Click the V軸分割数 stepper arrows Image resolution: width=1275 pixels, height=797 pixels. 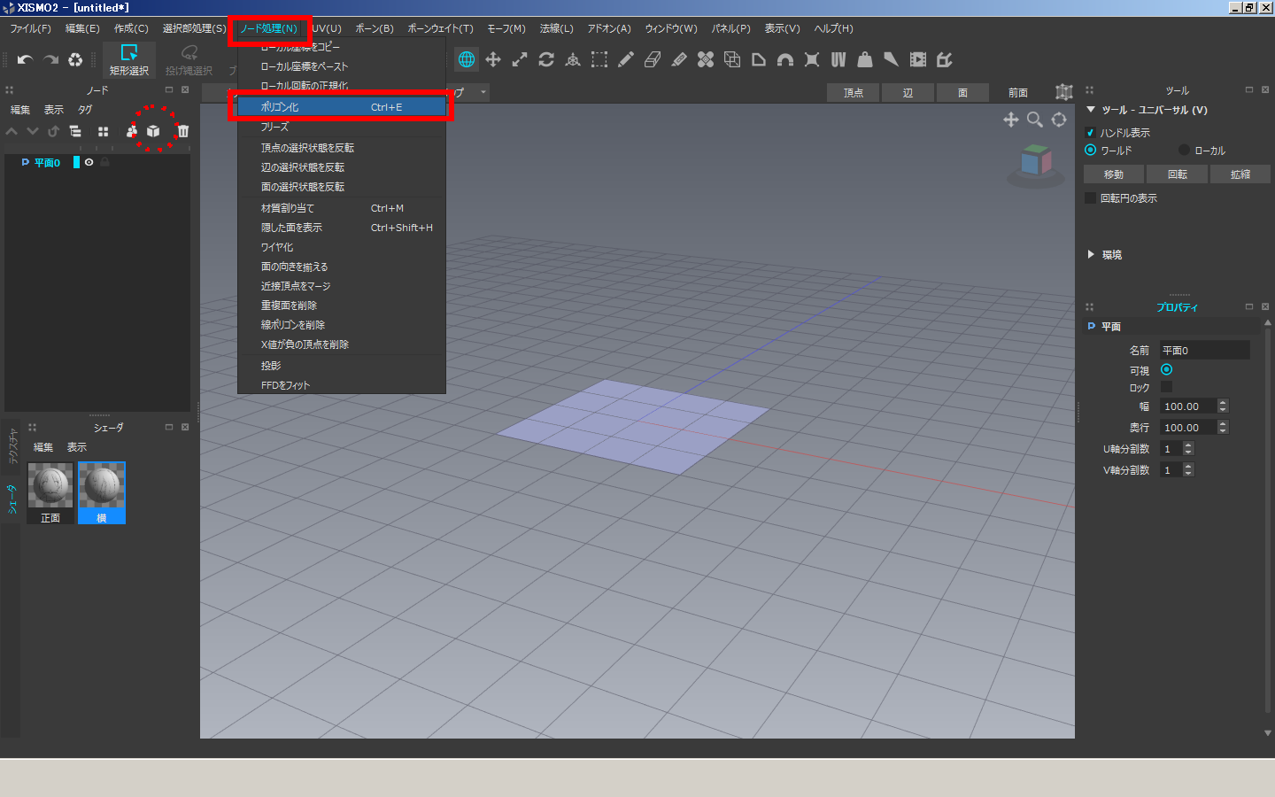[1188, 469]
